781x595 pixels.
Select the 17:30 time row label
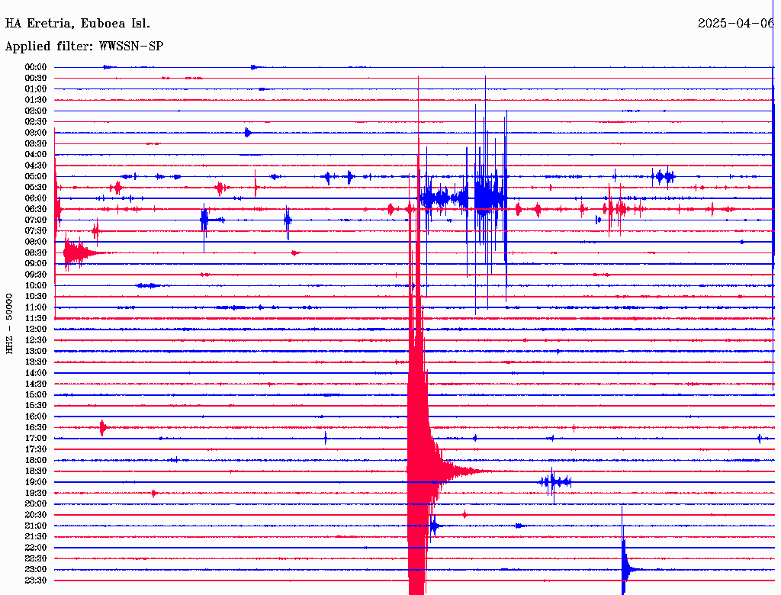(36, 449)
